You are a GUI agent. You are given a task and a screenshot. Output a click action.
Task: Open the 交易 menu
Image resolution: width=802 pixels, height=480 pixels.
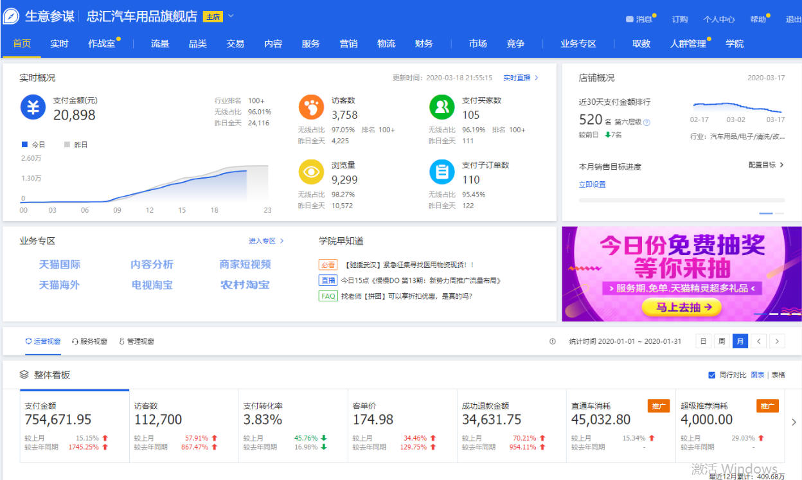235,44
